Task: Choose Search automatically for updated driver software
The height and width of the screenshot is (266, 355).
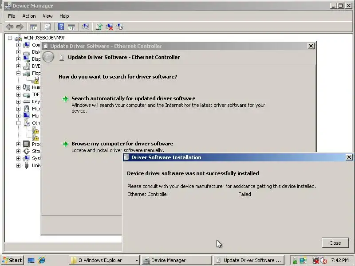Action: pyautogui.click(x=134, y=98)
